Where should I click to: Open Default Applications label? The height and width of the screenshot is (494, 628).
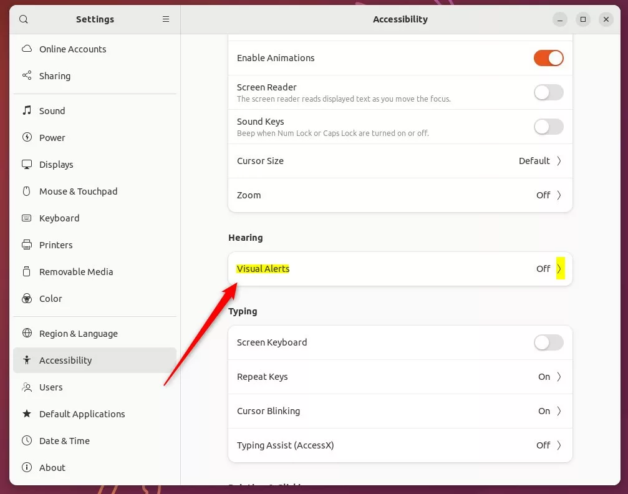pyautogui.click(x=82, y=414)
